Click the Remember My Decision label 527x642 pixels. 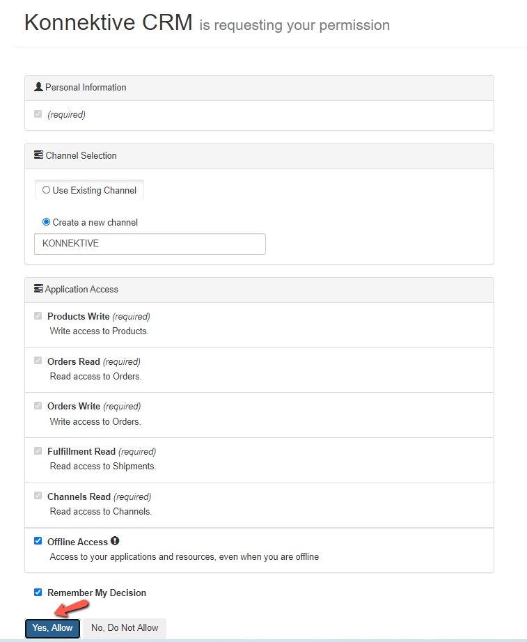pos(97,593)
